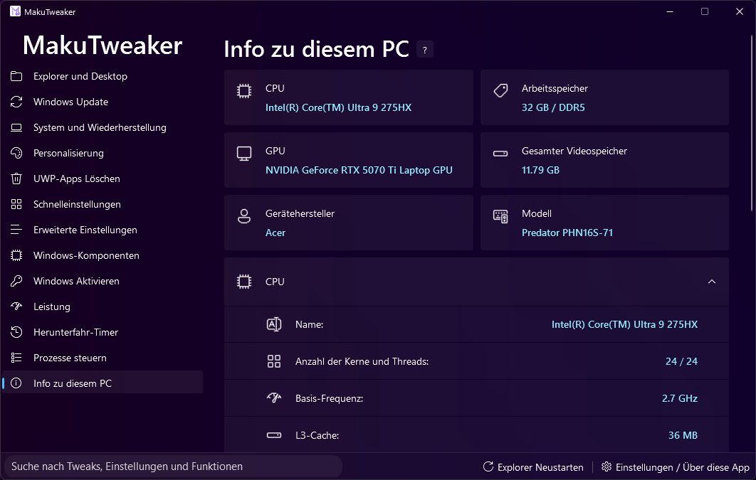The width and height of the screenshot is (756, 480).
Task: Click the memory icon in Gesamter Videospeicher card
Action: [x=500, y=154]
